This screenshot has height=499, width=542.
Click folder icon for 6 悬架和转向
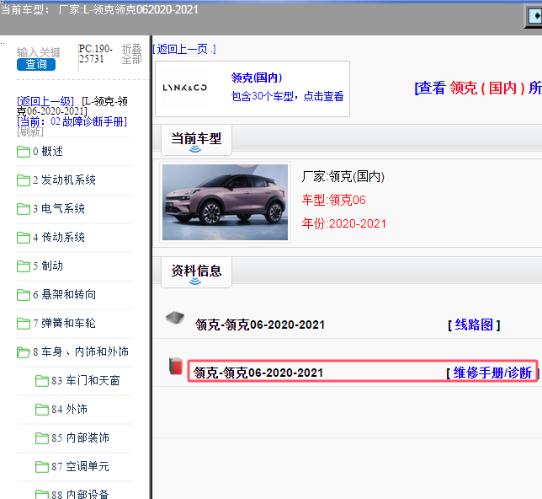point(24,295)
